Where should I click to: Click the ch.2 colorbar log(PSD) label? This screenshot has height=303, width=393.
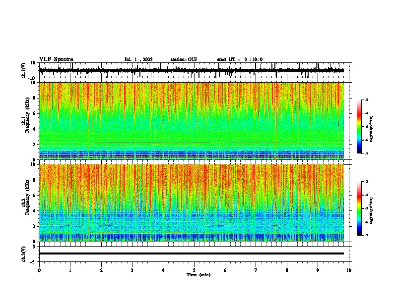372,210
